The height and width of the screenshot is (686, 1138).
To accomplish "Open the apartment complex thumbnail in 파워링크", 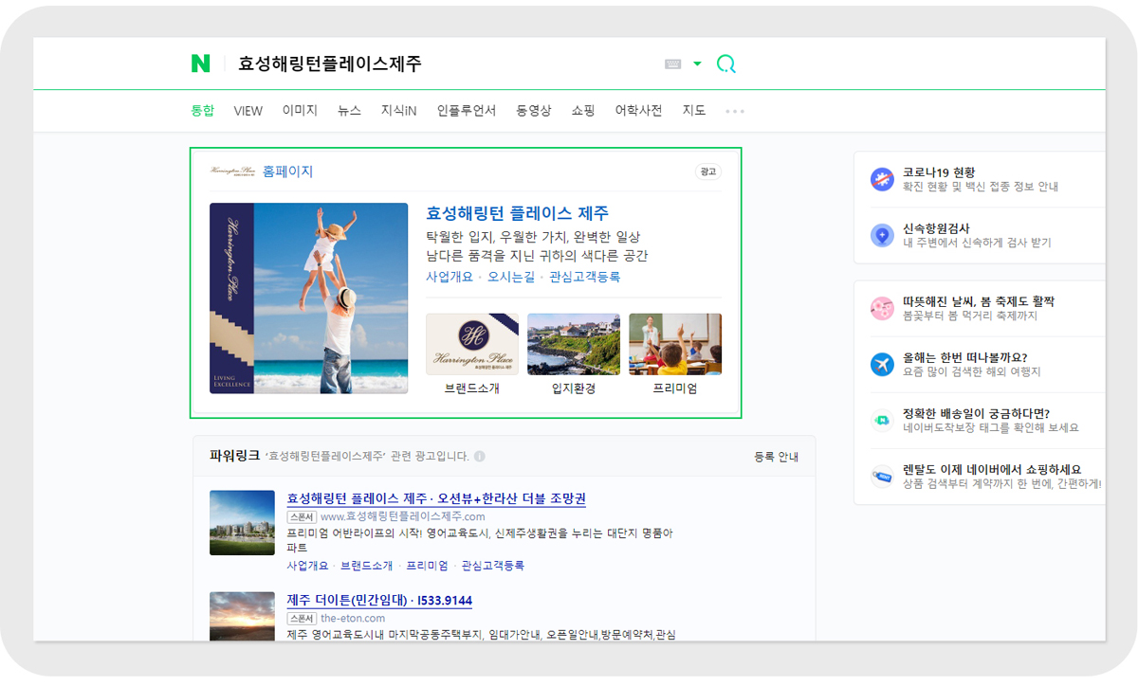I will 242,522.
